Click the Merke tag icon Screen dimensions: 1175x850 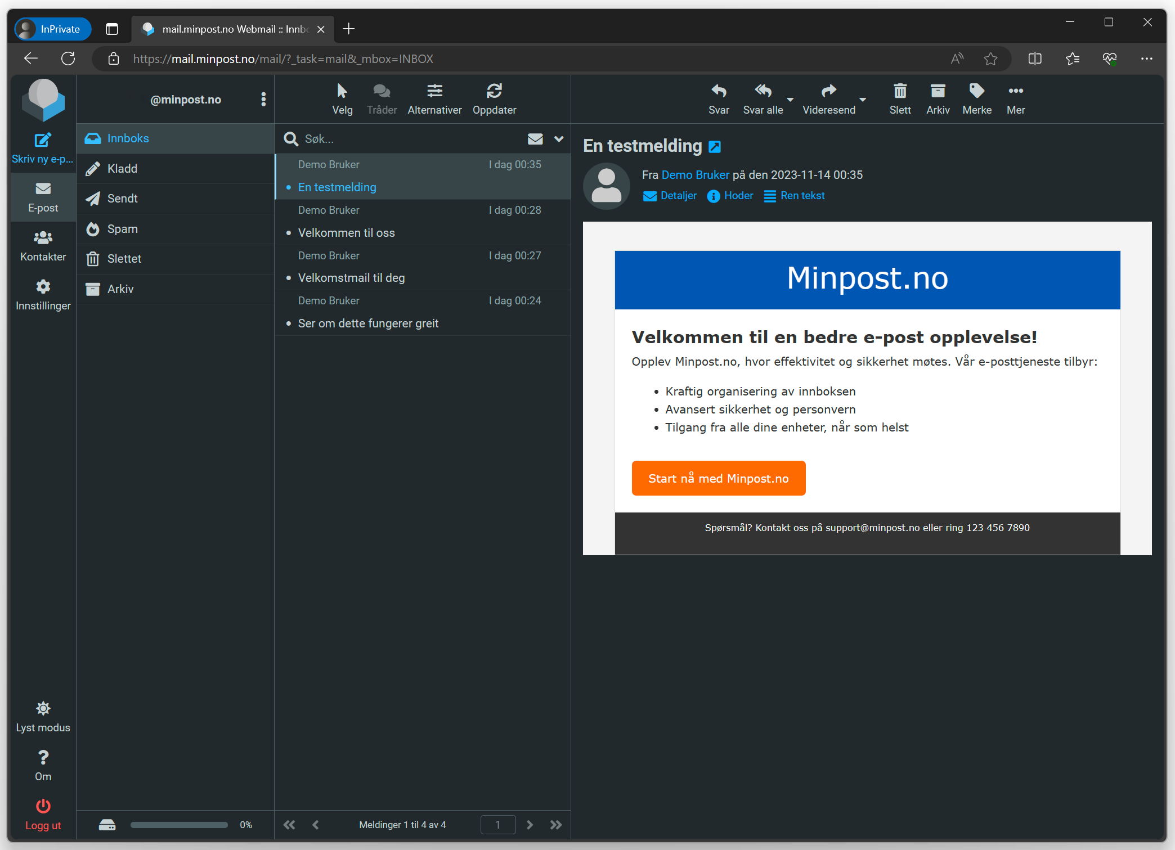coord(976,91)
